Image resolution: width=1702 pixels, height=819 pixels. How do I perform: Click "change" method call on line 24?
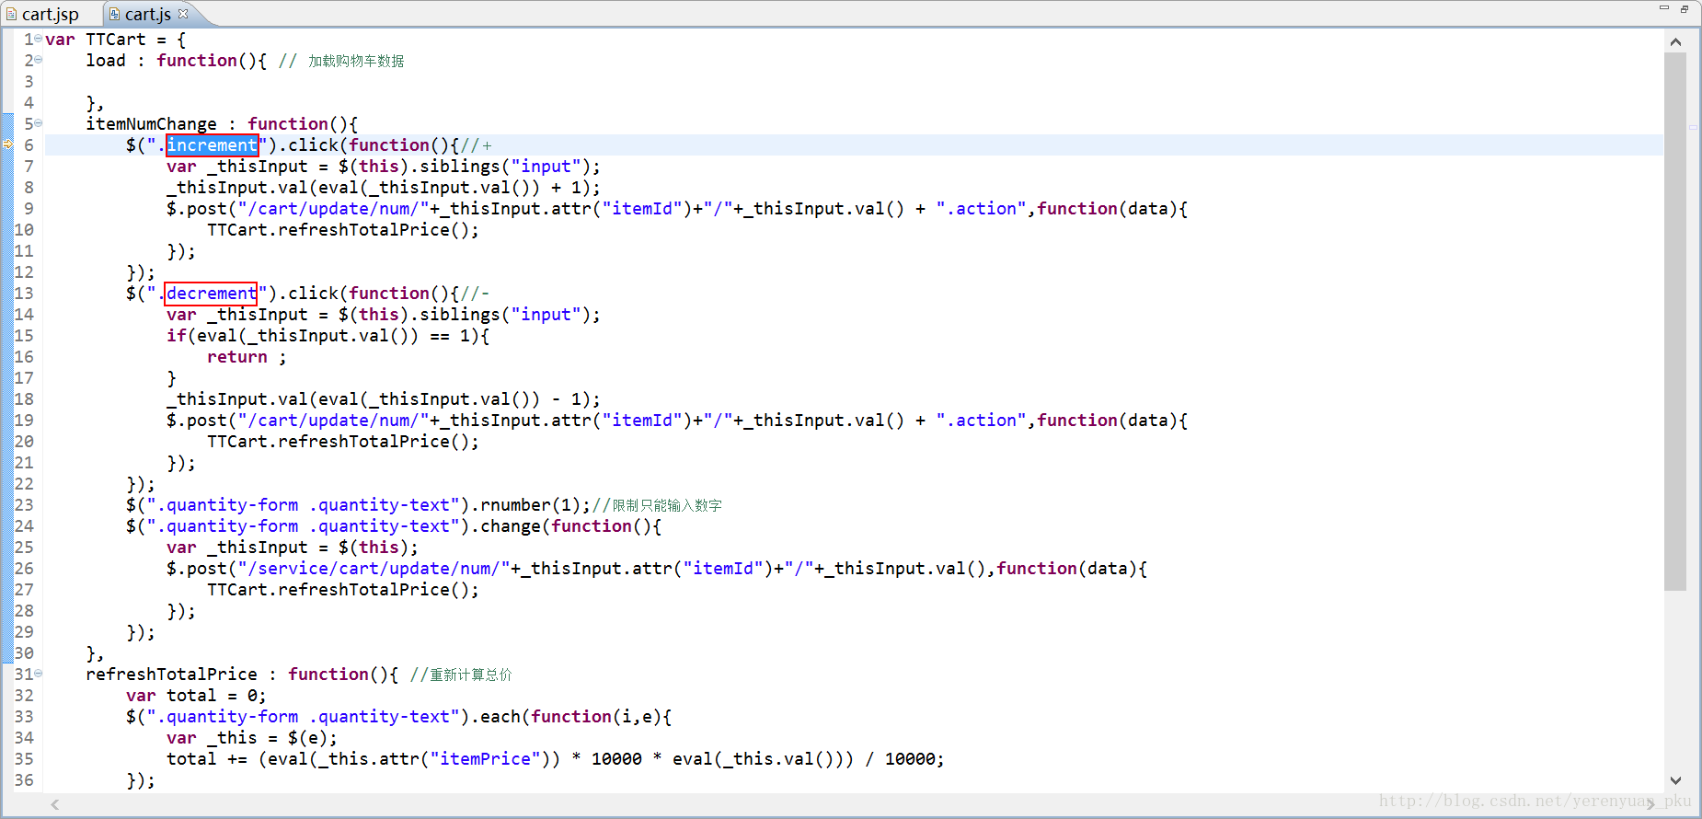pyautogui.click(x=511, y=526)
